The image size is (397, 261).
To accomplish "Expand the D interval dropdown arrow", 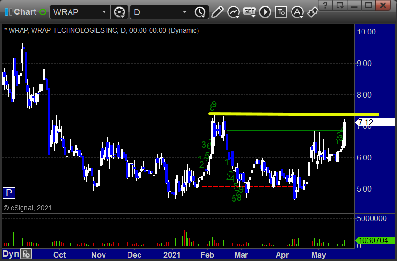I will pyautogui.click(x=185, y=12).
